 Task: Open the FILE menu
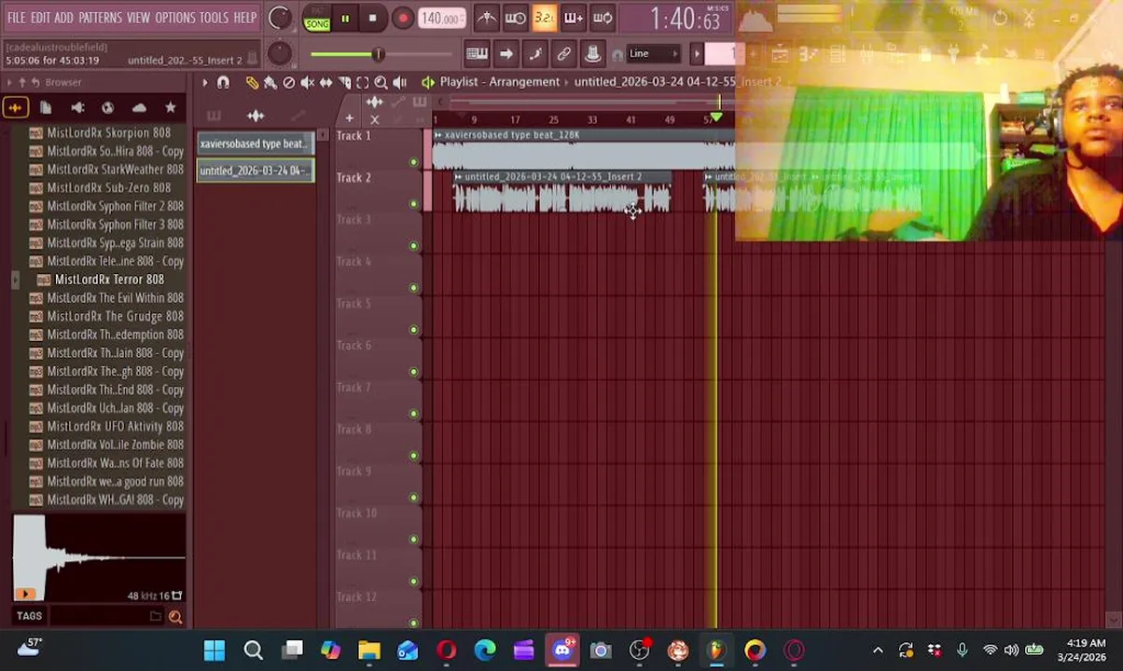[x=17, y=18]
